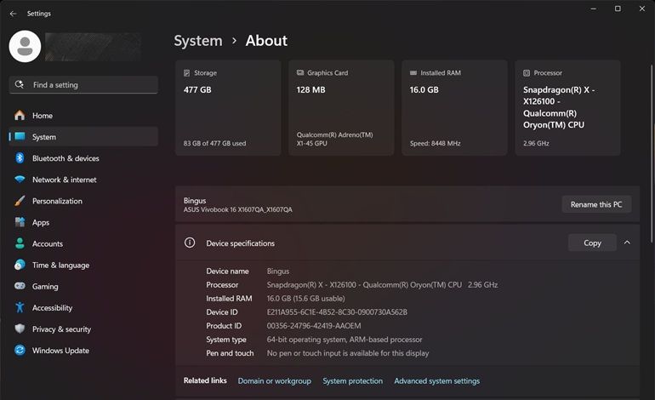
Task: Open Home in settings sidebar
Action: [x=83, y=116]
